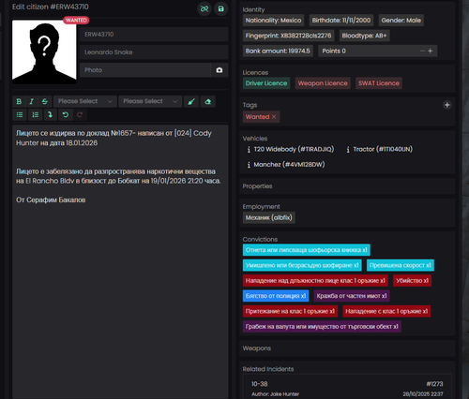This screenshot has width=469, height=399.
Task: Select the Грабеж на валута conviction tag
Action: tap(322, 327)
